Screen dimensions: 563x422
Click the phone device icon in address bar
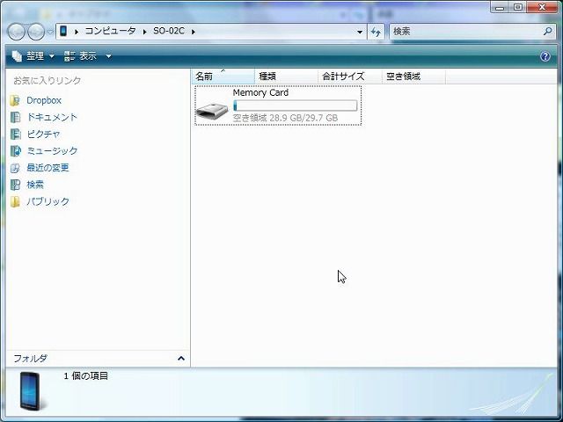click(x=63, y=31)
